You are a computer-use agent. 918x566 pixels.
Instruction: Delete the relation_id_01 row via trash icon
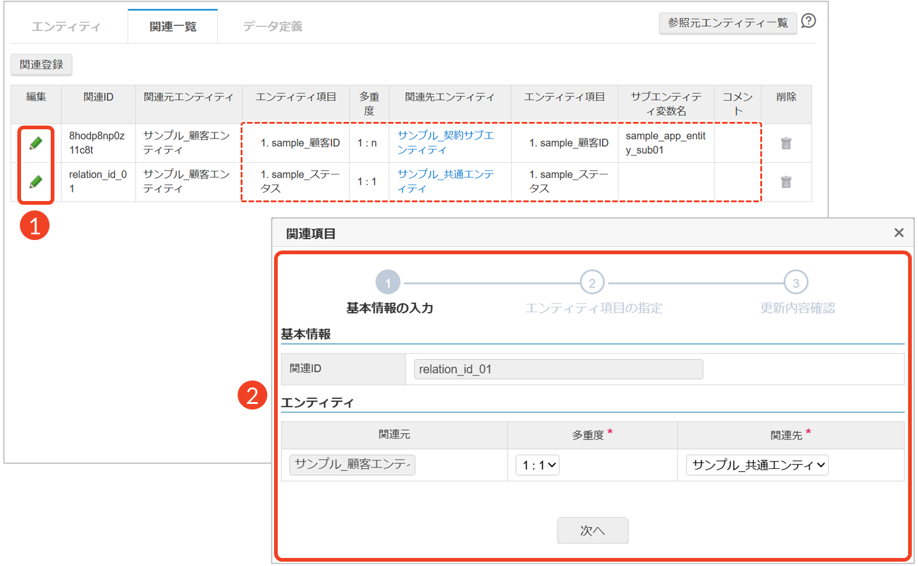coord(786,182)
